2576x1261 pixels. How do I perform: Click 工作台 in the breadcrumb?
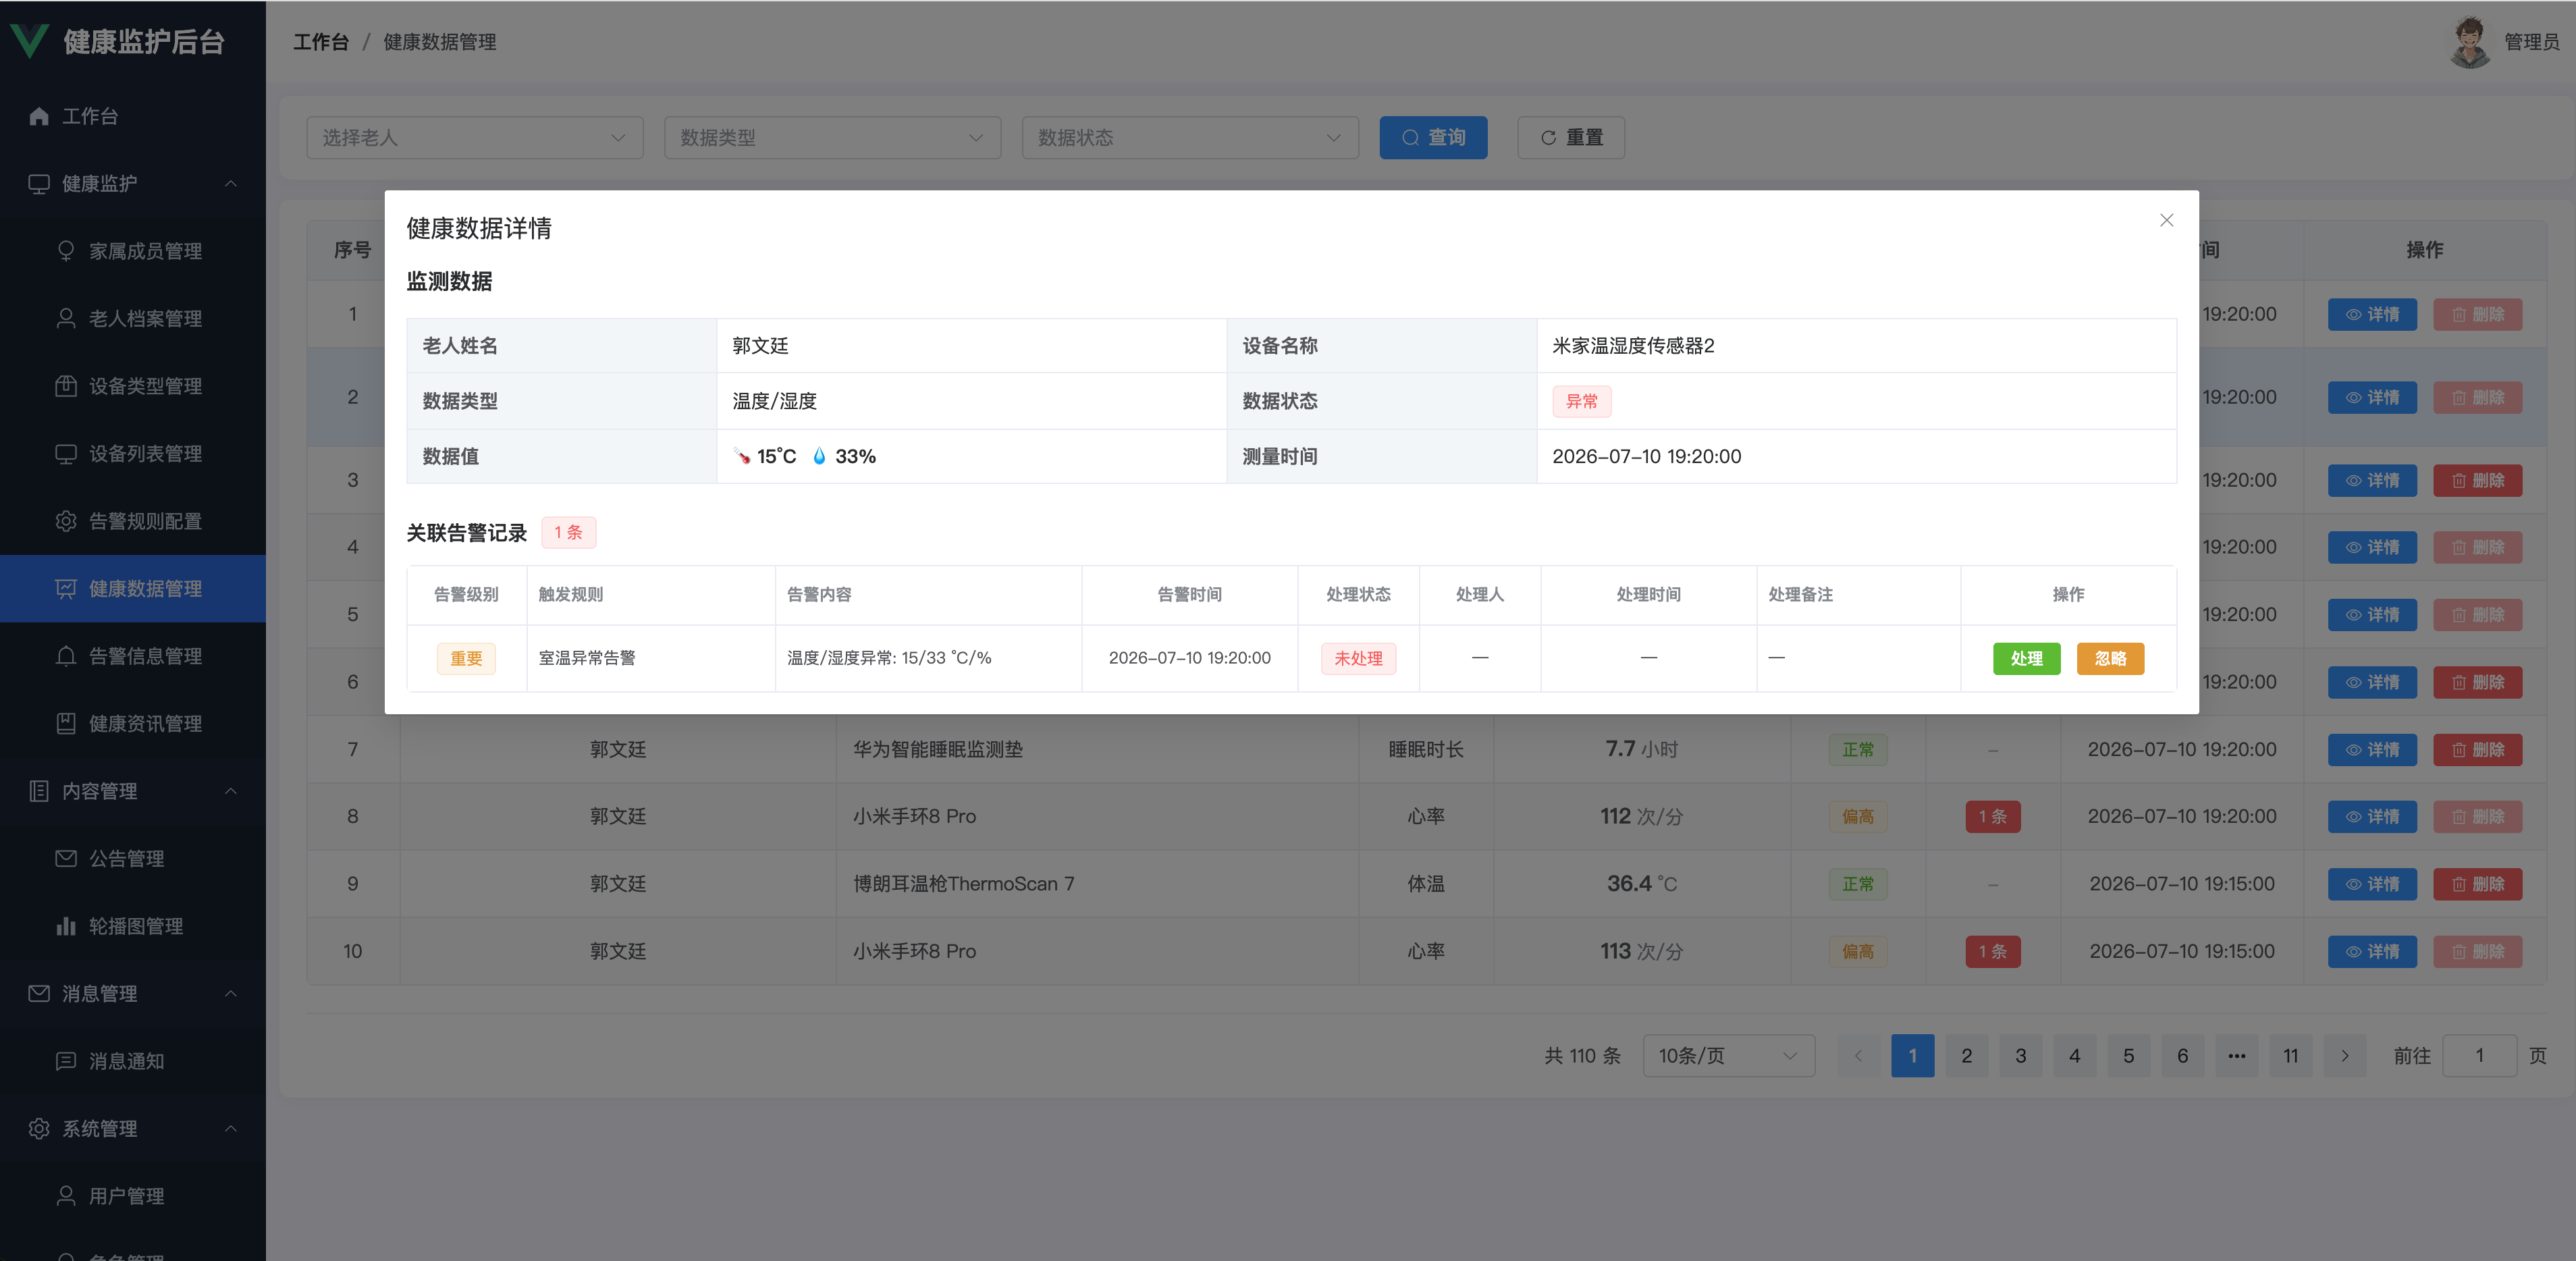point(321,42)
